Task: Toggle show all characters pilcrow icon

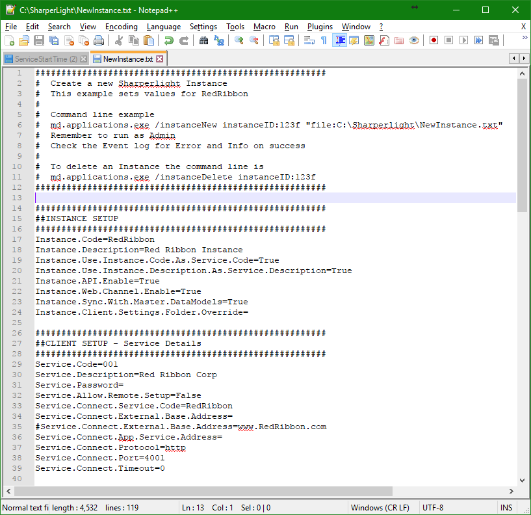Action: [x=324, y=40]
